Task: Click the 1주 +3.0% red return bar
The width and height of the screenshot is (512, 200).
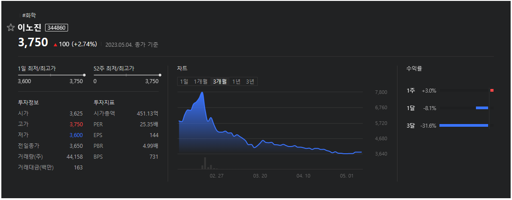Action: 492,90
